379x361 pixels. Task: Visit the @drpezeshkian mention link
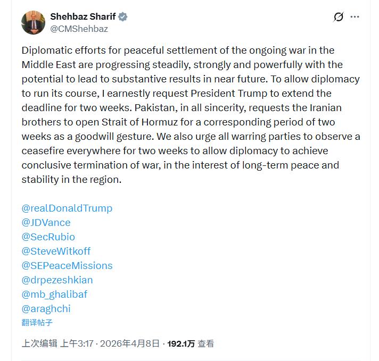point(57,280)
